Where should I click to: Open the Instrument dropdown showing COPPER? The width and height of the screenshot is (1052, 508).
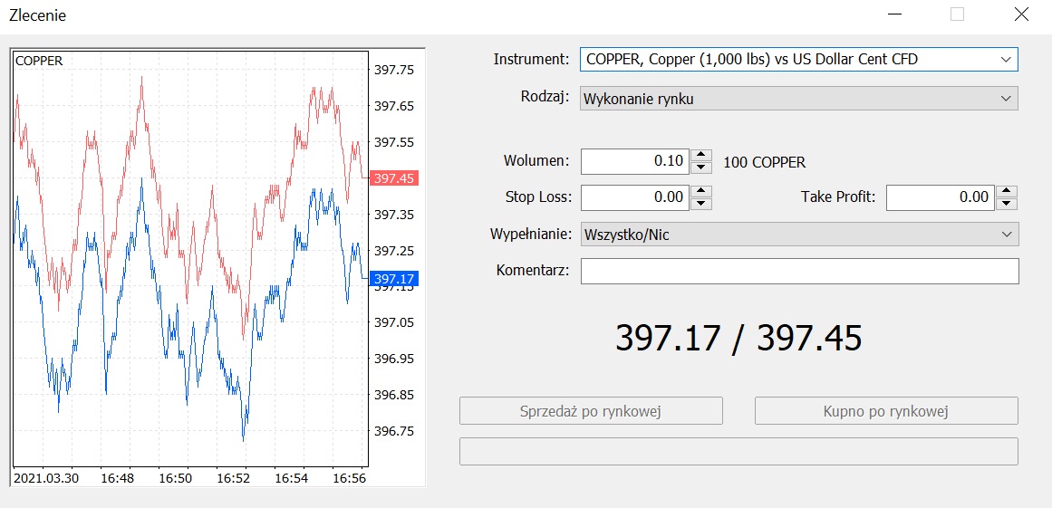(x=798, y=60)
